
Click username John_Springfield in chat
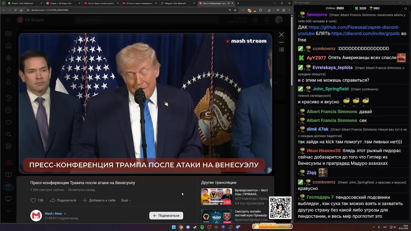330,89
